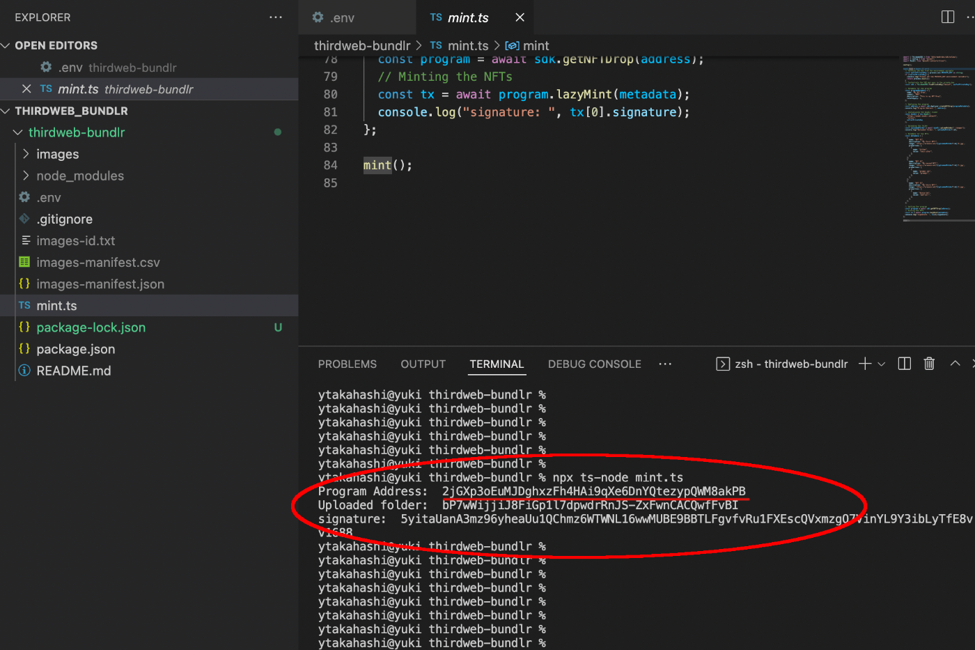Expand the node_modules folder

point(26,176)
